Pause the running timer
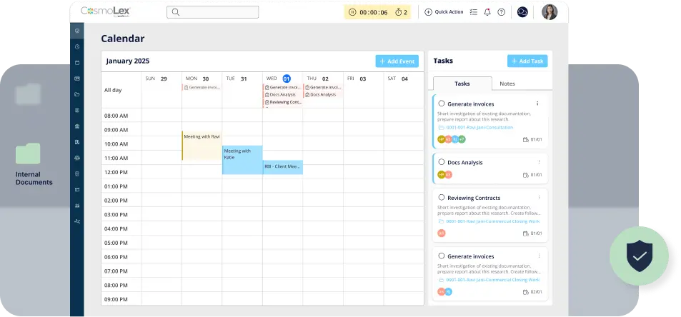This screenshot has height=317, width=681. click(x=352, y=12)
